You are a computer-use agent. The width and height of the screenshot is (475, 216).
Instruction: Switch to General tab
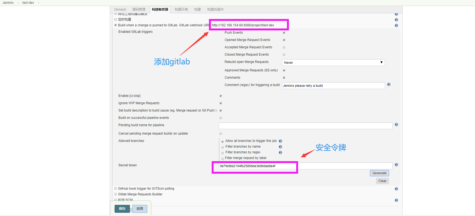pyautogui.click(x=120, y=9)
